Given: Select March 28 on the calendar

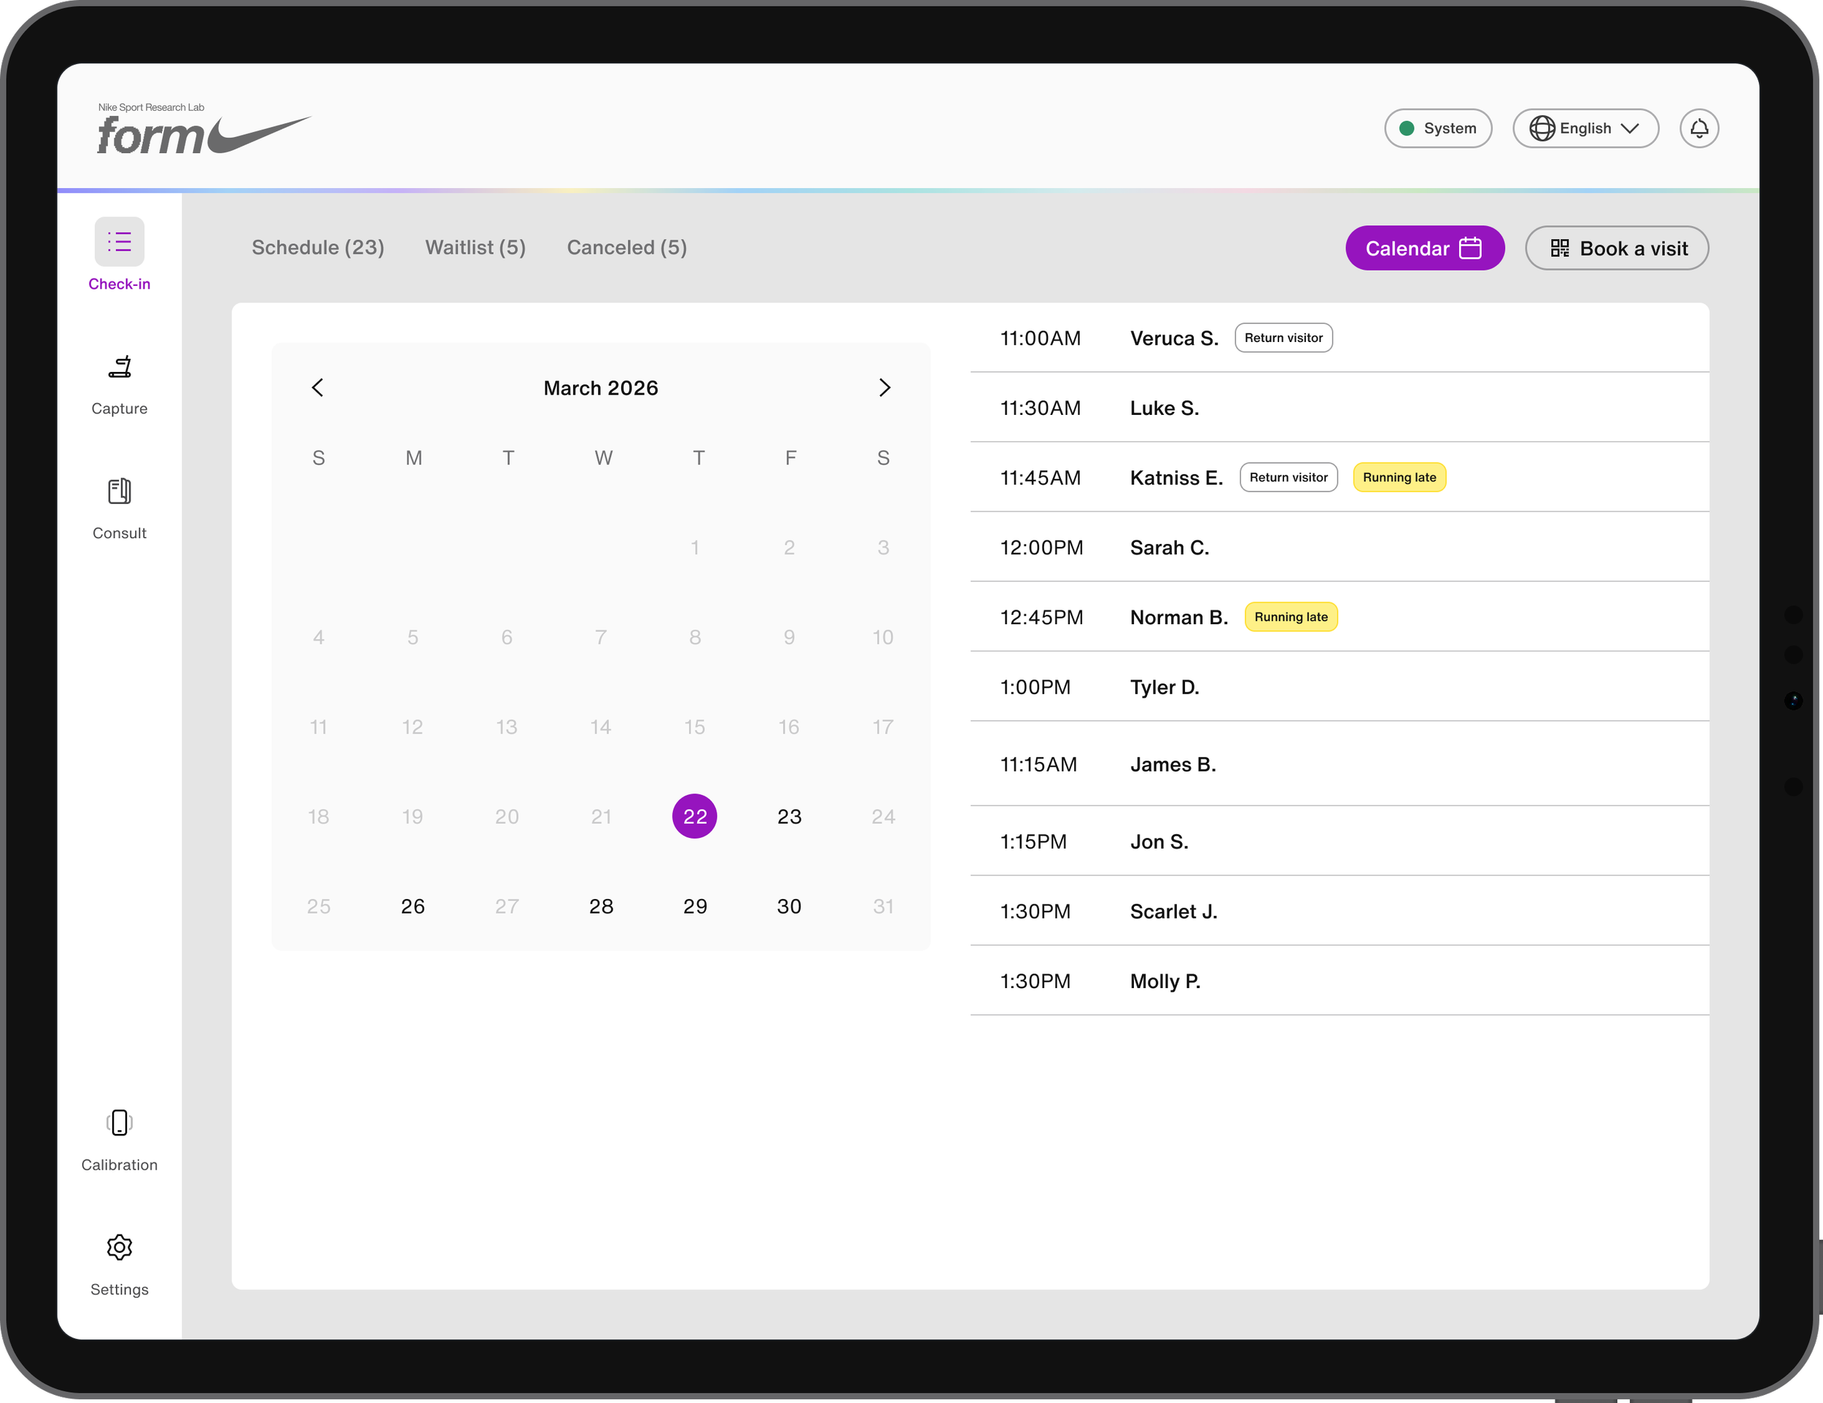Looking at the screenshot, I should 601,906.
